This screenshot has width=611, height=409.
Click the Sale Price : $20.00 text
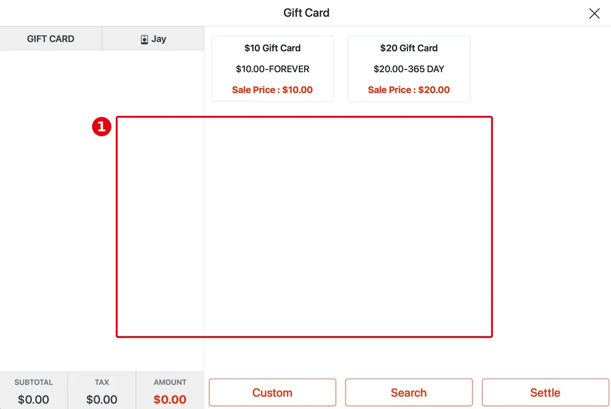409,90
